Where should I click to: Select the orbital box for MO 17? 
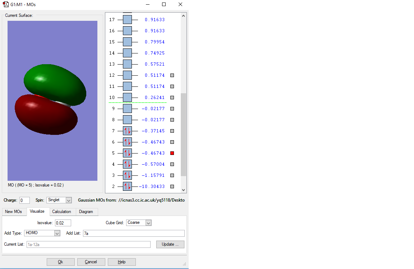coord(127,19)
